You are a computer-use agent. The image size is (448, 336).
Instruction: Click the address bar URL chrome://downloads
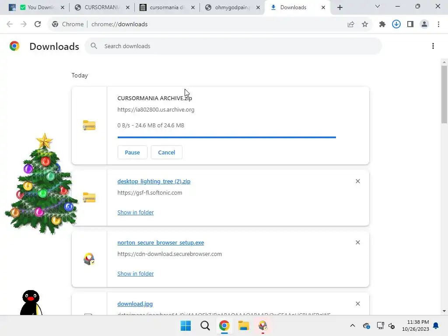119,24
